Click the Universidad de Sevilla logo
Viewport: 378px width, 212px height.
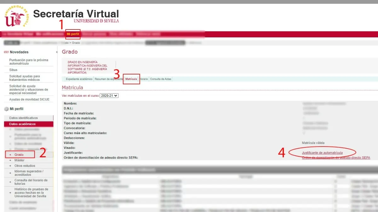(x=16, y=16)
